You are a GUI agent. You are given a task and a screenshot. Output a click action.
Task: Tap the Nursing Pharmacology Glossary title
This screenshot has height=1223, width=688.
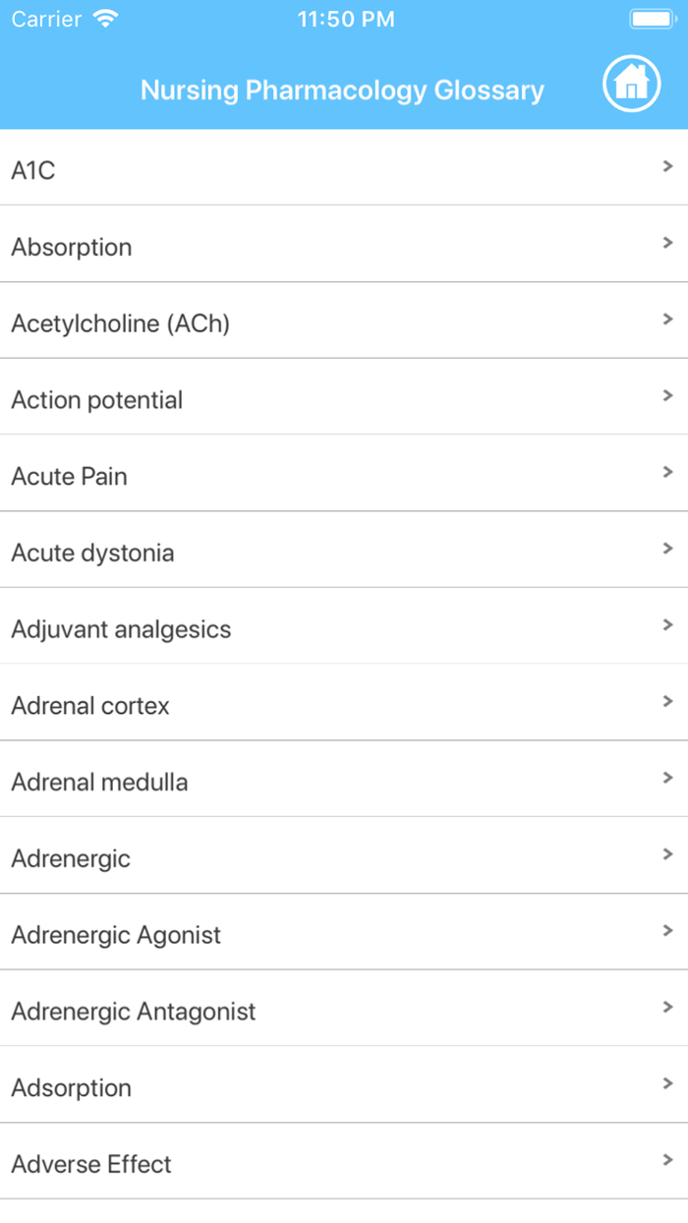342,90
